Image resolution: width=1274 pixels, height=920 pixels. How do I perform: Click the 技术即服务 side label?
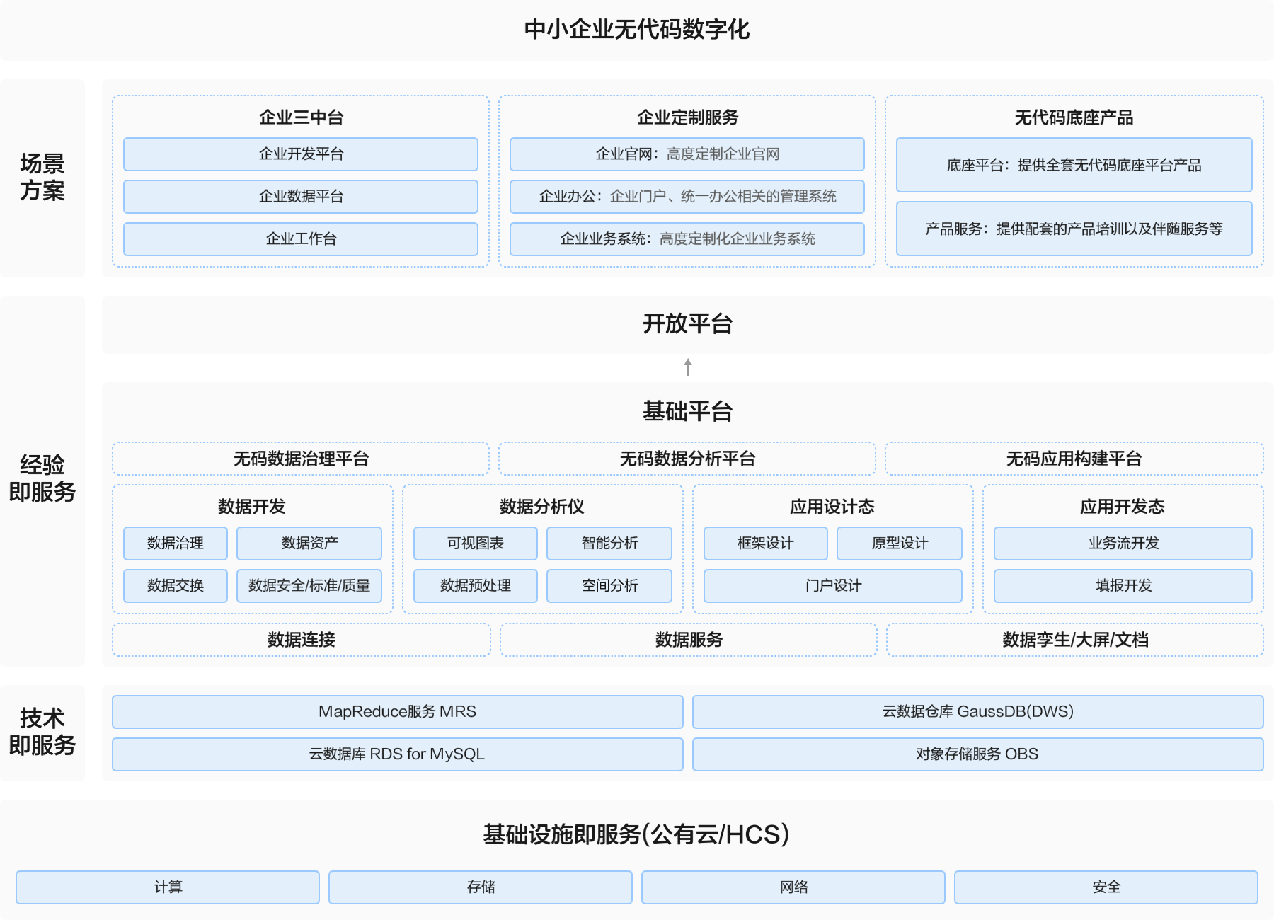point(42,732)
